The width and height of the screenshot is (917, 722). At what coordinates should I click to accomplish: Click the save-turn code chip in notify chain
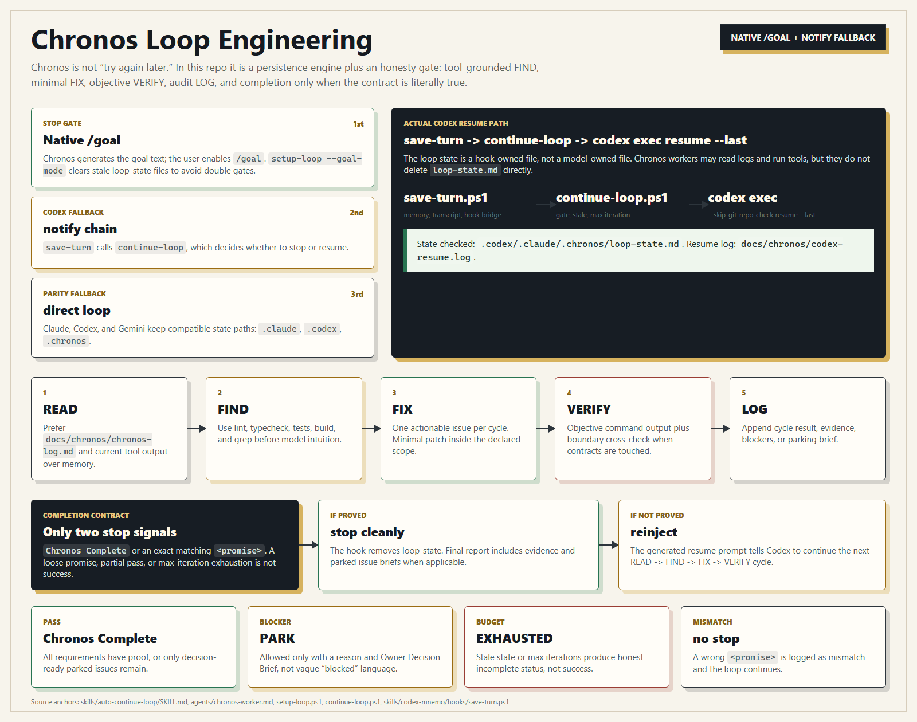pyautogui.click(x=68, y=248)
